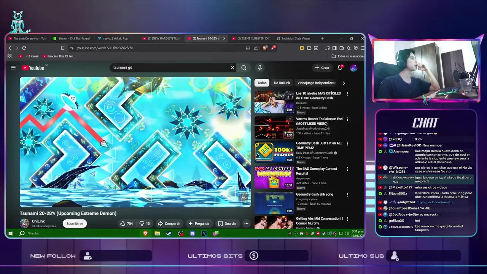Image resolution: width=487 pixels, height=274 pixels.
Task: Open options for 'Los 10 niveles MAS DIFÍCILES' video
Action: pos(347,94)
